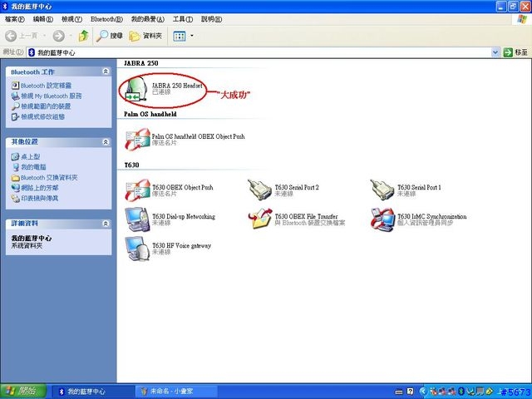This screenshot has width=532, height=399.
Task: Select the T630 OBEX Object Push icon
Action: pyautogui.click(x=137, y=190)
